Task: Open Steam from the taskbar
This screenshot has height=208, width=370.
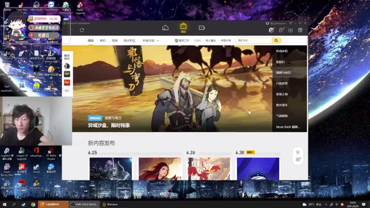Action: click(23, 205)
